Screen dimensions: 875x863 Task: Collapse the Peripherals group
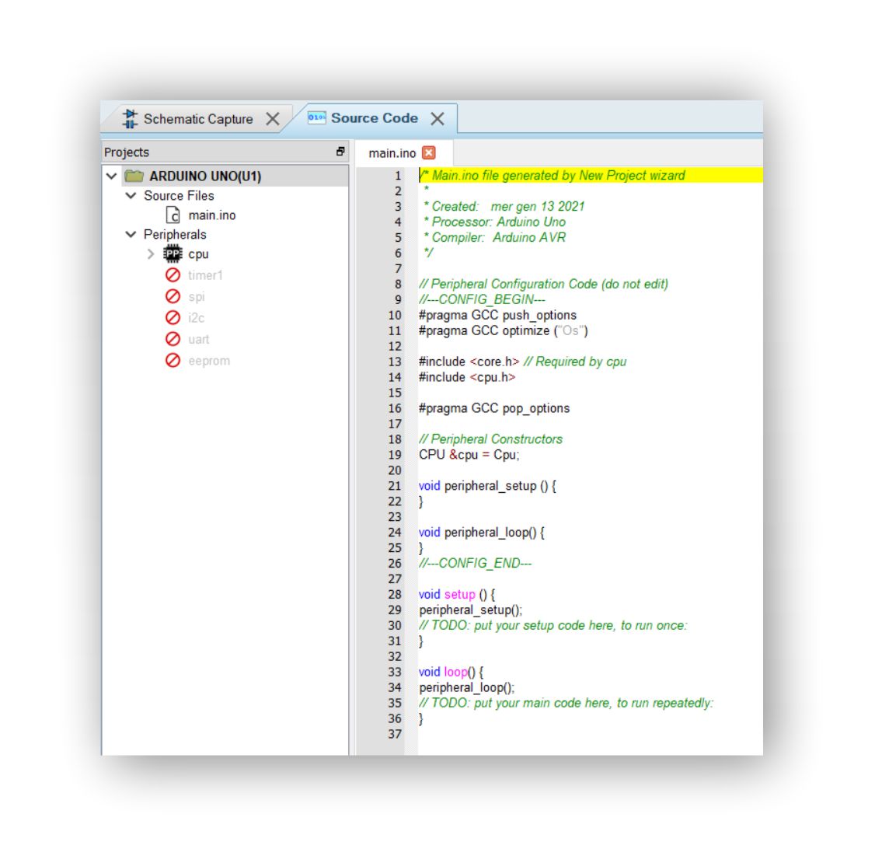[x=131, y=235]
